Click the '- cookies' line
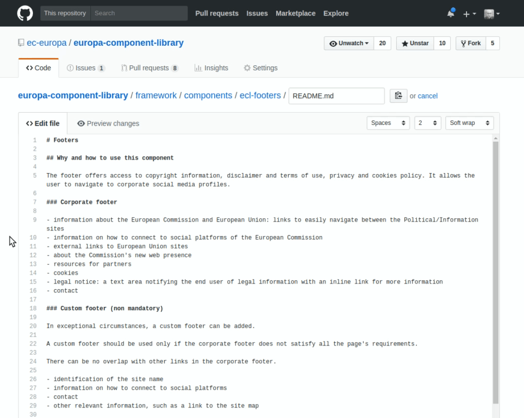This screenshot has height=418, width=524. [62, 273]
